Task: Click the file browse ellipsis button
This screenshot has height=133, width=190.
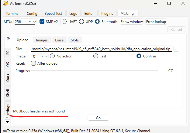Action: coord(176,49)
